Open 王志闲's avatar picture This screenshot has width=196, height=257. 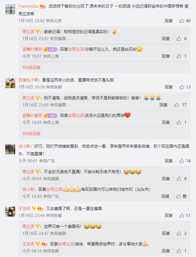click(x=10, y=212)
